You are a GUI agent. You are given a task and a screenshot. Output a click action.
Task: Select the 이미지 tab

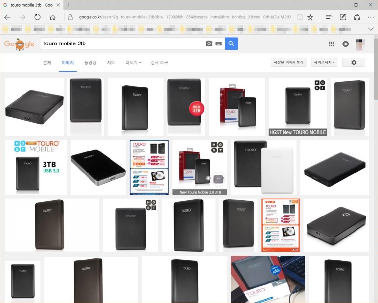pyautogui.click(x=68, y=63)
